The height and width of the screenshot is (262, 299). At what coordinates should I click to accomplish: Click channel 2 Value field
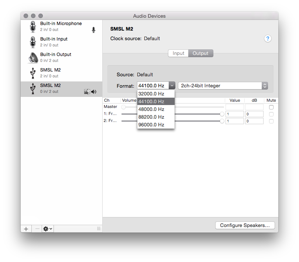point(234,121)
